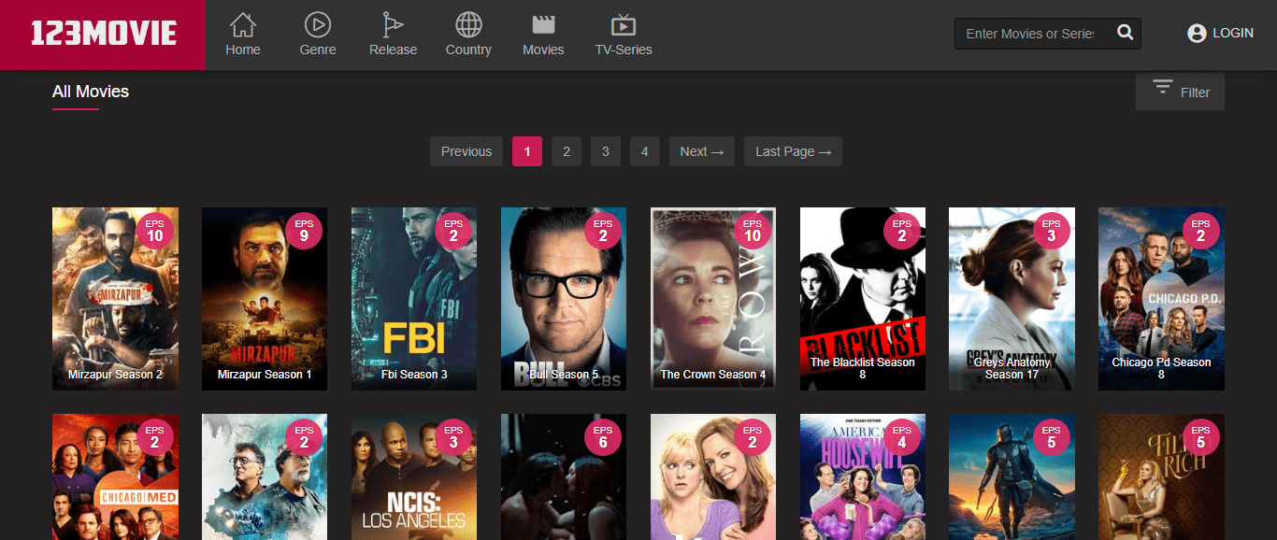This screenshot has height=540, width=1277.
Task: Go to page 3
Action: pyautogui.click(x=606, y=151)
